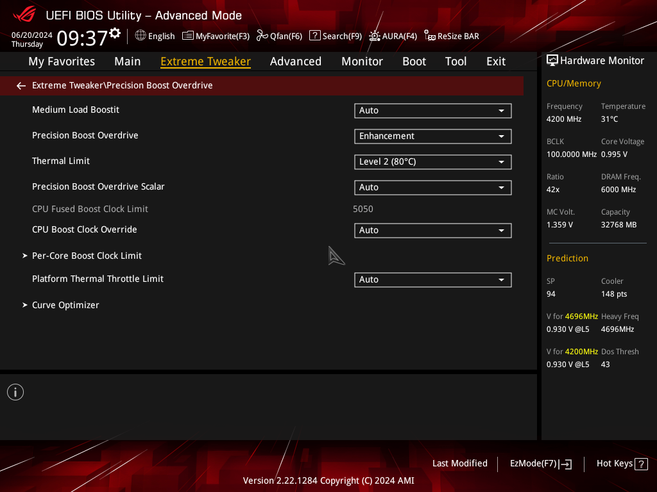Screen dimensions: 657x492
Task: Click the 09:37 clock display
Action: [82, 38]
